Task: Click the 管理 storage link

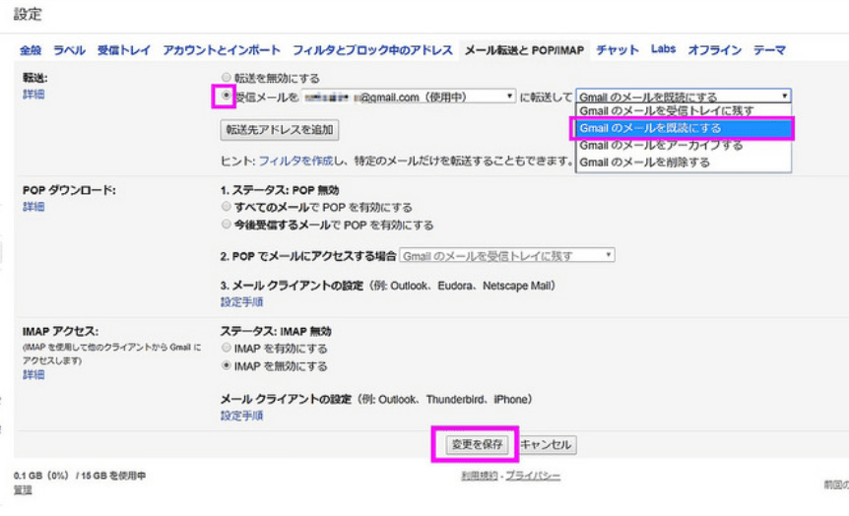Action: (x=23, y=490)
